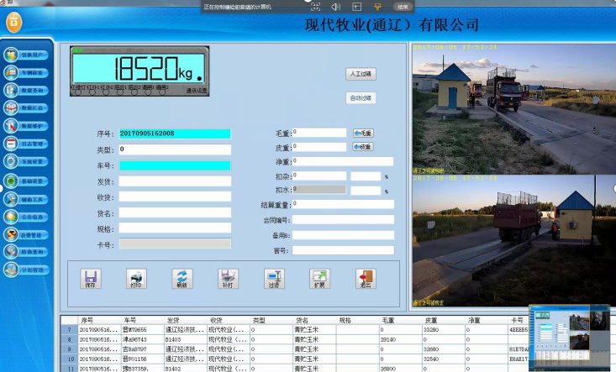Click the 扩展 (Expand) green arrow icon
616x372 pixels.
tap(319, 279)
